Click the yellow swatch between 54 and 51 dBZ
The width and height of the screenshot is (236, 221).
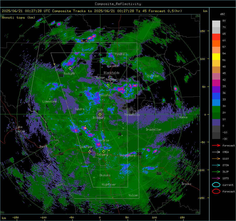[x=216, y=56]
